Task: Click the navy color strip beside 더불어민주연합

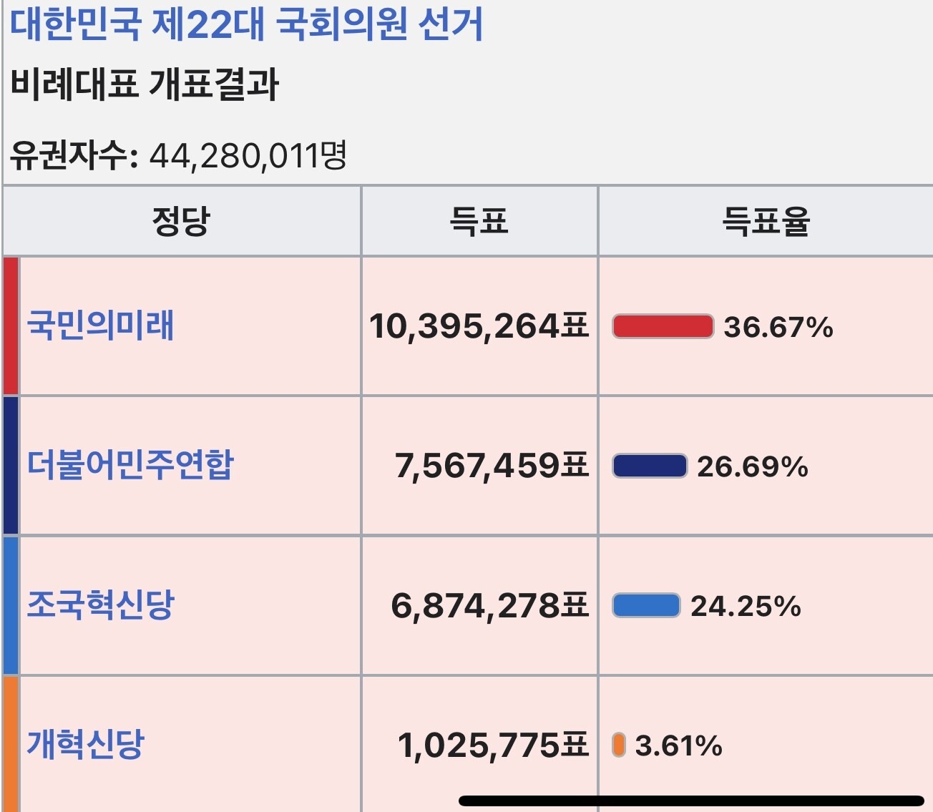Action: [x=11, y=465]
